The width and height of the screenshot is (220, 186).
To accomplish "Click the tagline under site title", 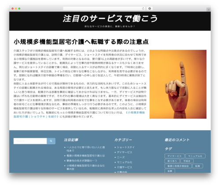I will 110,26.
